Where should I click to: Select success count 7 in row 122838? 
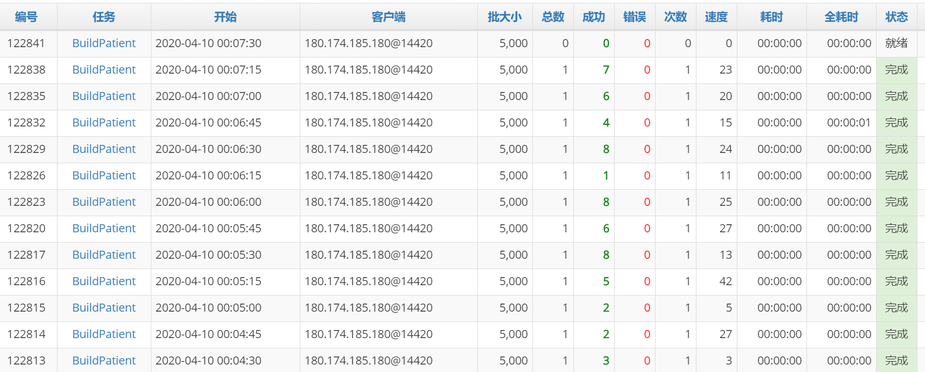pyautogui.click(x=606, y=70)
